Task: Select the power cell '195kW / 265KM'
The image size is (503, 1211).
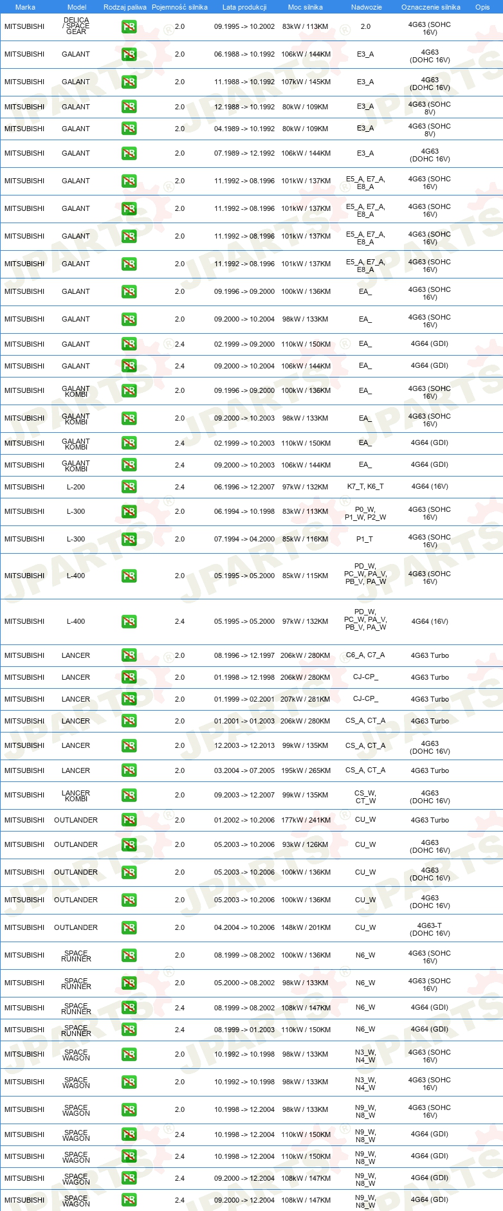Action: [x=306, y=770]
